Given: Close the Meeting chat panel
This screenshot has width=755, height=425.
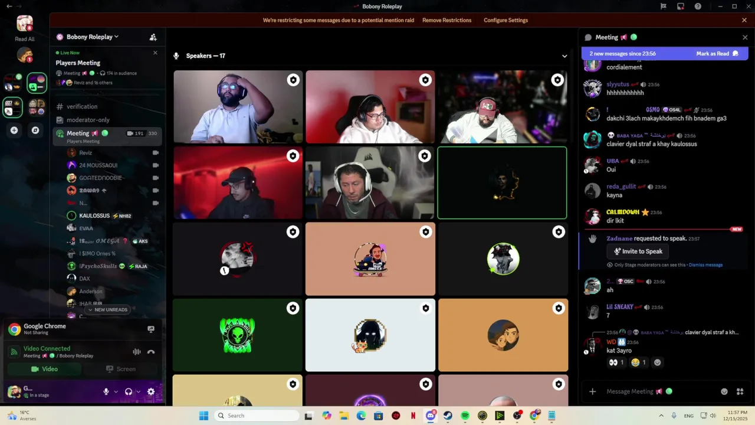Looking at the screenshot, I should coord(745,37).
